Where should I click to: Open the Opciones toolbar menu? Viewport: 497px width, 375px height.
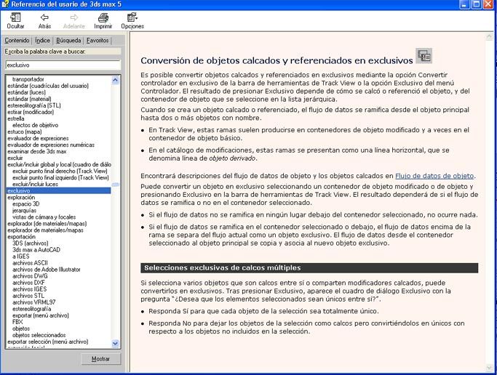click(x=132, y=21)
